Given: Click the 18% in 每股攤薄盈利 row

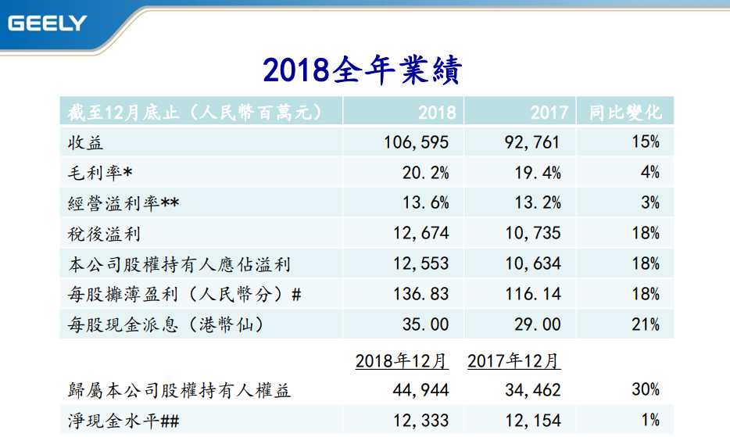Looking at the screenshot, I should pos(646,295).
